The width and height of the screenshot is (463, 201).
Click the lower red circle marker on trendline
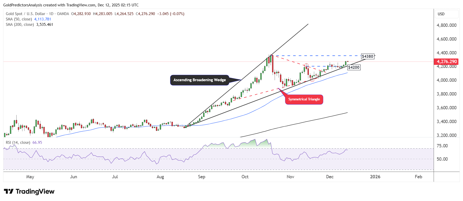[312, 80]
